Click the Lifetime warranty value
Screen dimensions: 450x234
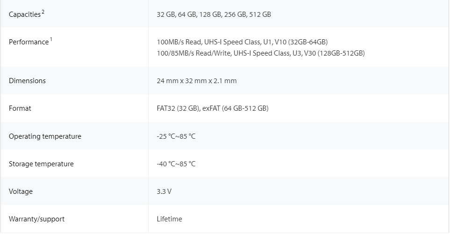(169, 219)
